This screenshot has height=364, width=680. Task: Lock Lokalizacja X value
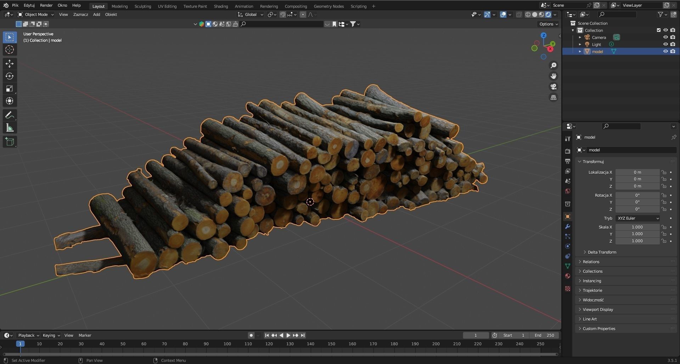tap(664, 172)
